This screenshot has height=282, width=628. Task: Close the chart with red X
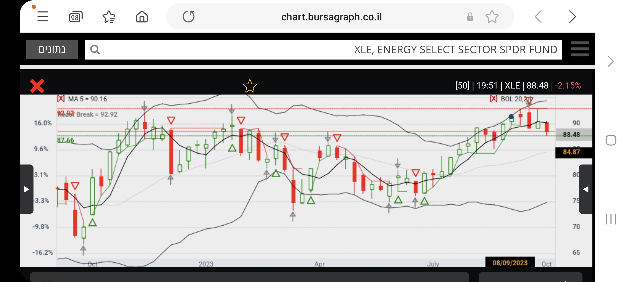(x=37, y=86)
